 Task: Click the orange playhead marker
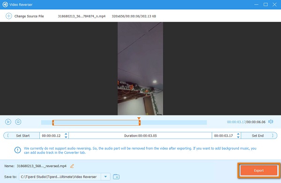coord(139,118)
